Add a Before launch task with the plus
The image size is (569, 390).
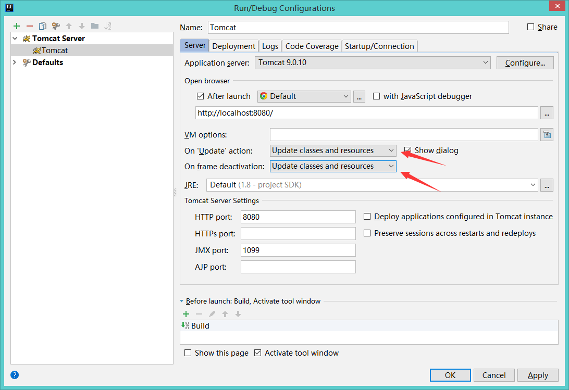tap(186, 314)
